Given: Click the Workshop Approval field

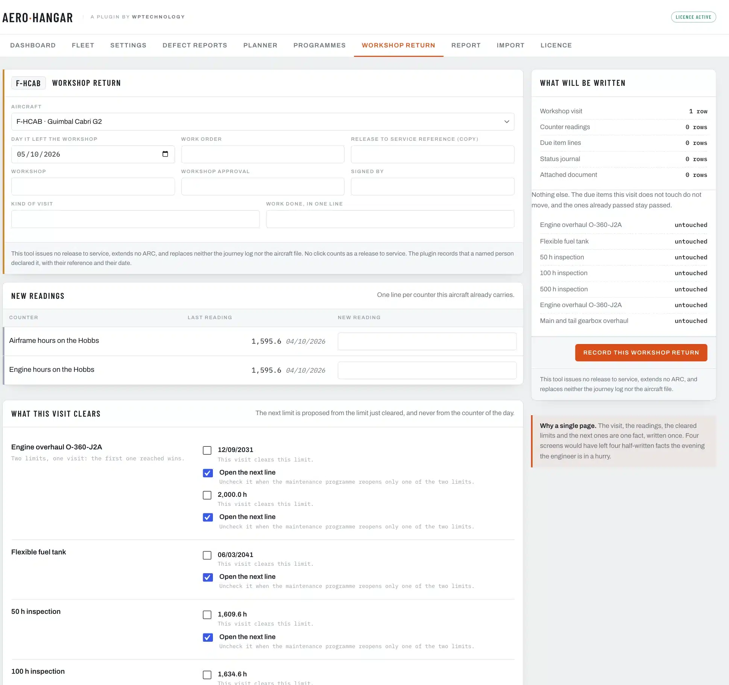Looking at the screenshot, I should click(x=263, y=186).
